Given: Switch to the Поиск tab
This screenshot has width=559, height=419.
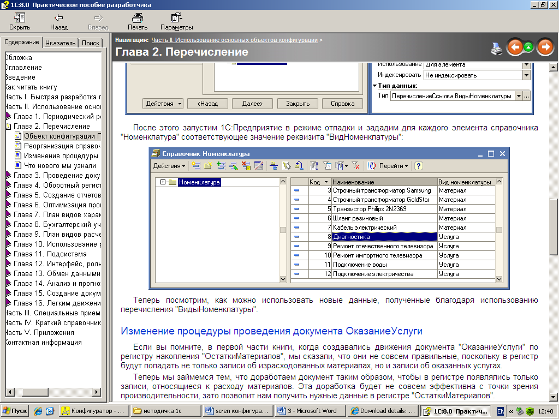Looking at the screenshot, I should [90, 43].
